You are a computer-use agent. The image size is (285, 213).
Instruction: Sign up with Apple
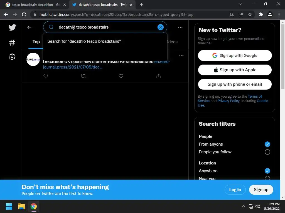[235, 70]
